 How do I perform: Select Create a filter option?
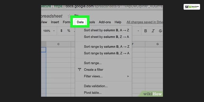(104, 70)
